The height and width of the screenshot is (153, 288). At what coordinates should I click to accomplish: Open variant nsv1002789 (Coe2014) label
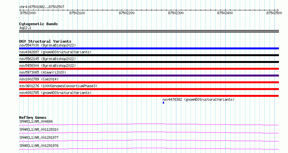(39, 79)
